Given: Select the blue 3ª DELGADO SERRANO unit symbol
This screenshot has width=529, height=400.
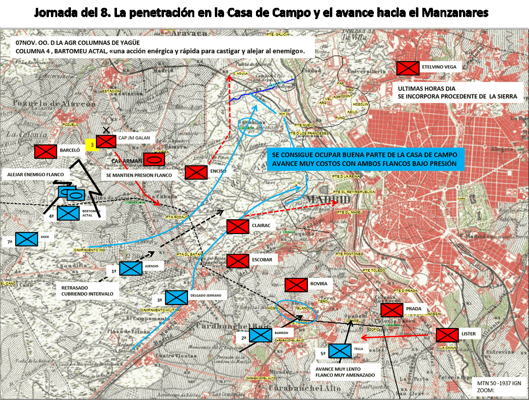Looking at the screenshot, I should click(x=177, y=298).
